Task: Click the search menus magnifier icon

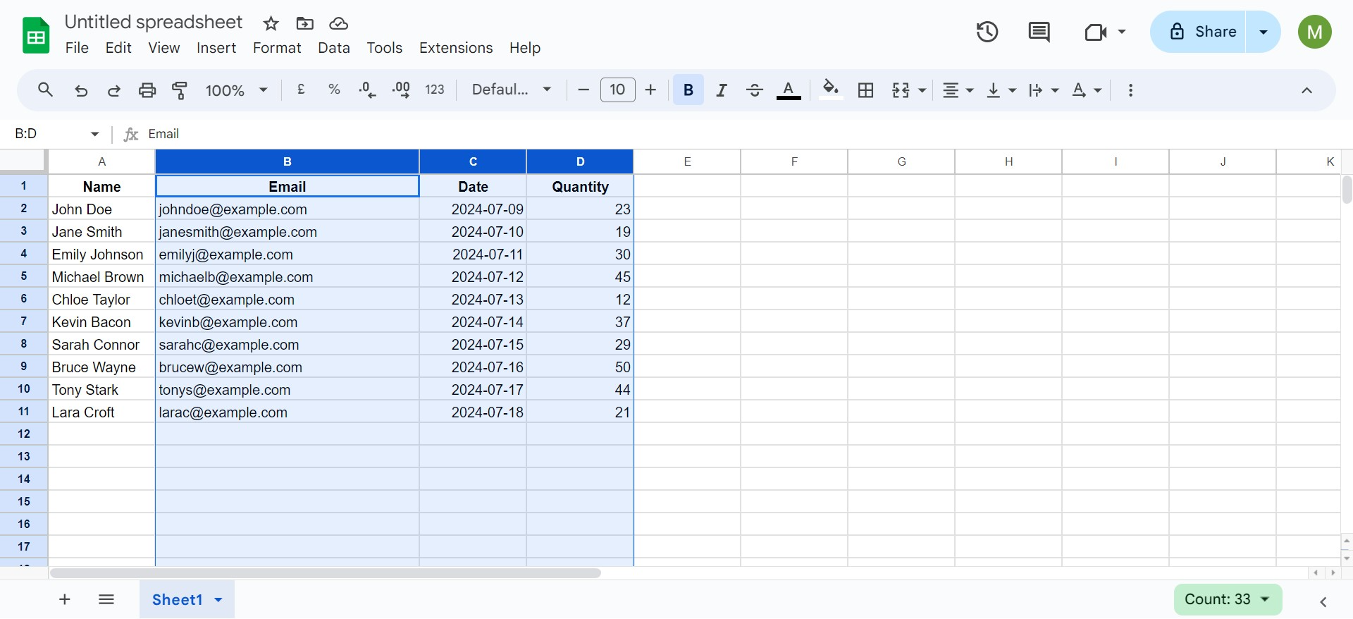Action: coord(45,90)
